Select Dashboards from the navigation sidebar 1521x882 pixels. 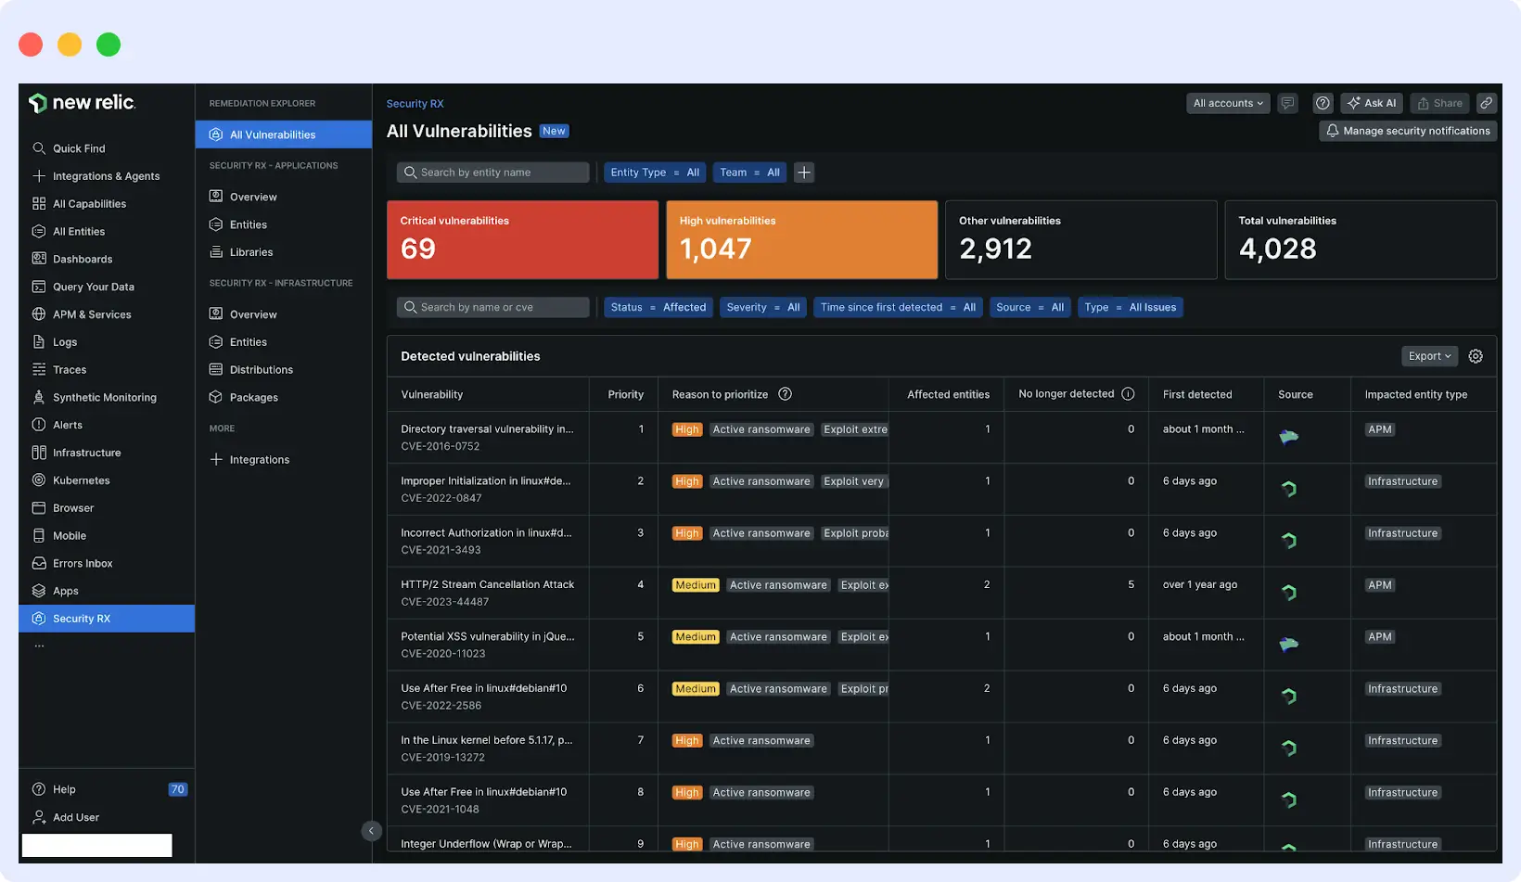pos(83,259)
